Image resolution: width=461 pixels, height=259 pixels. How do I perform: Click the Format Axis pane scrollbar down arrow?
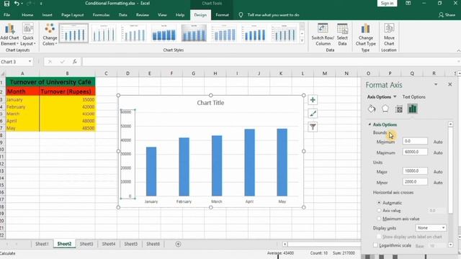450,245
